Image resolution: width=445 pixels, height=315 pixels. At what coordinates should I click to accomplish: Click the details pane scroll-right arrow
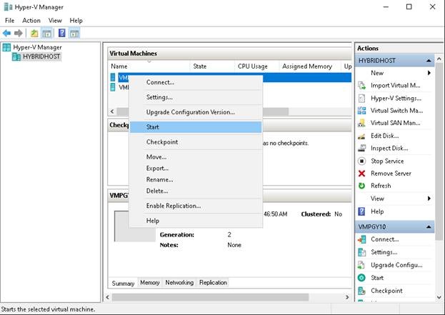pyautogui.click(x=347, y=297)
